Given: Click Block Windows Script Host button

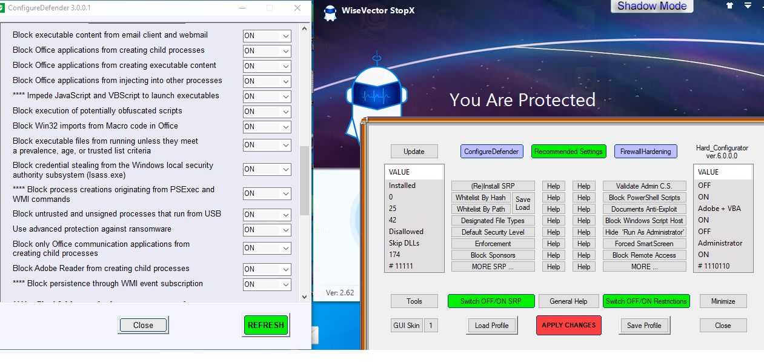Looking at the screenshot, I should 644,221.
